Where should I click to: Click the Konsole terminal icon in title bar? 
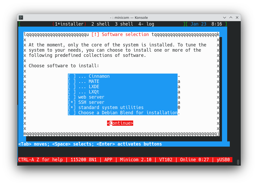tap(21, 17)
